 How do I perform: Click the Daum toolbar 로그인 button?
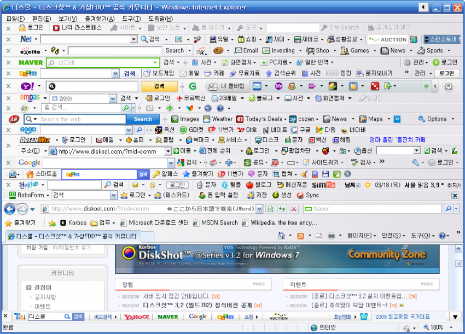(x=446, y=73)
